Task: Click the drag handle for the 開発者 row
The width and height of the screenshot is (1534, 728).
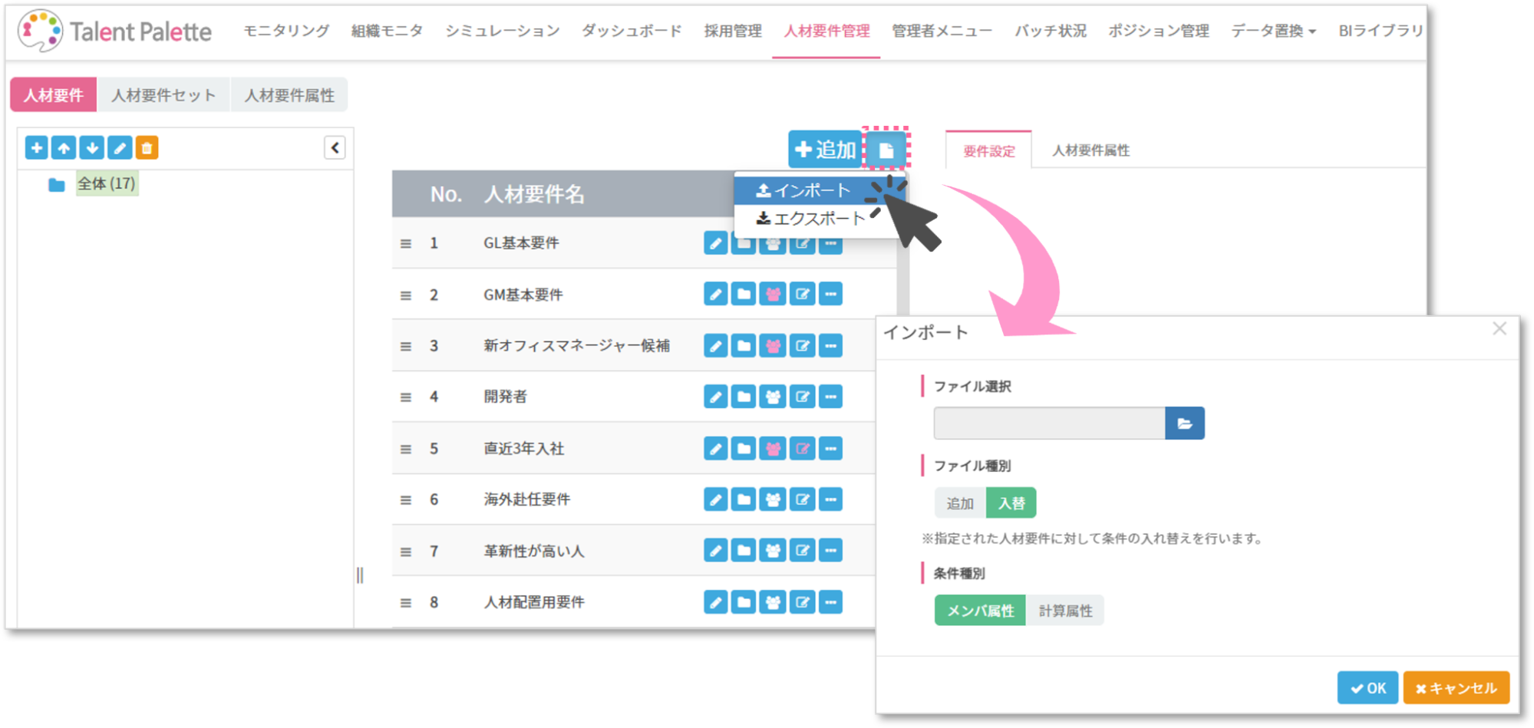Action: pos(405,397)
